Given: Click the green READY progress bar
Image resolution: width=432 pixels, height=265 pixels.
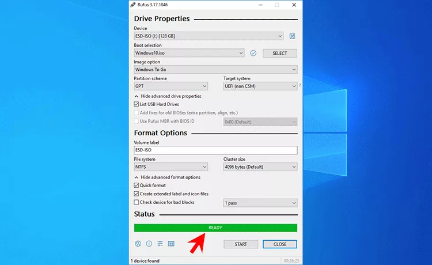Looking at the screenshot, I should point(215,228).
